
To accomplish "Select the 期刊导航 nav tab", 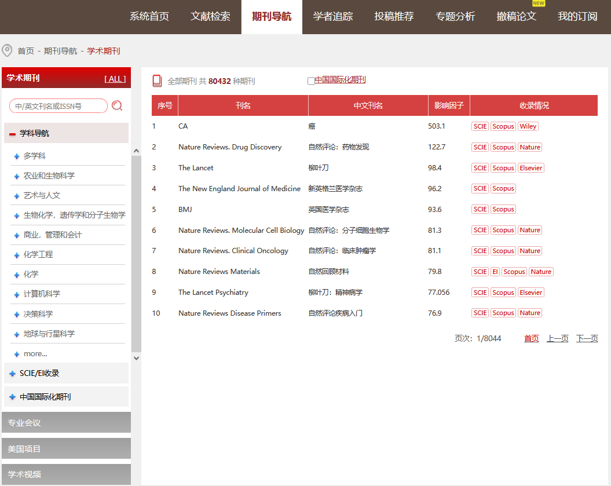I will pos(272,16).
